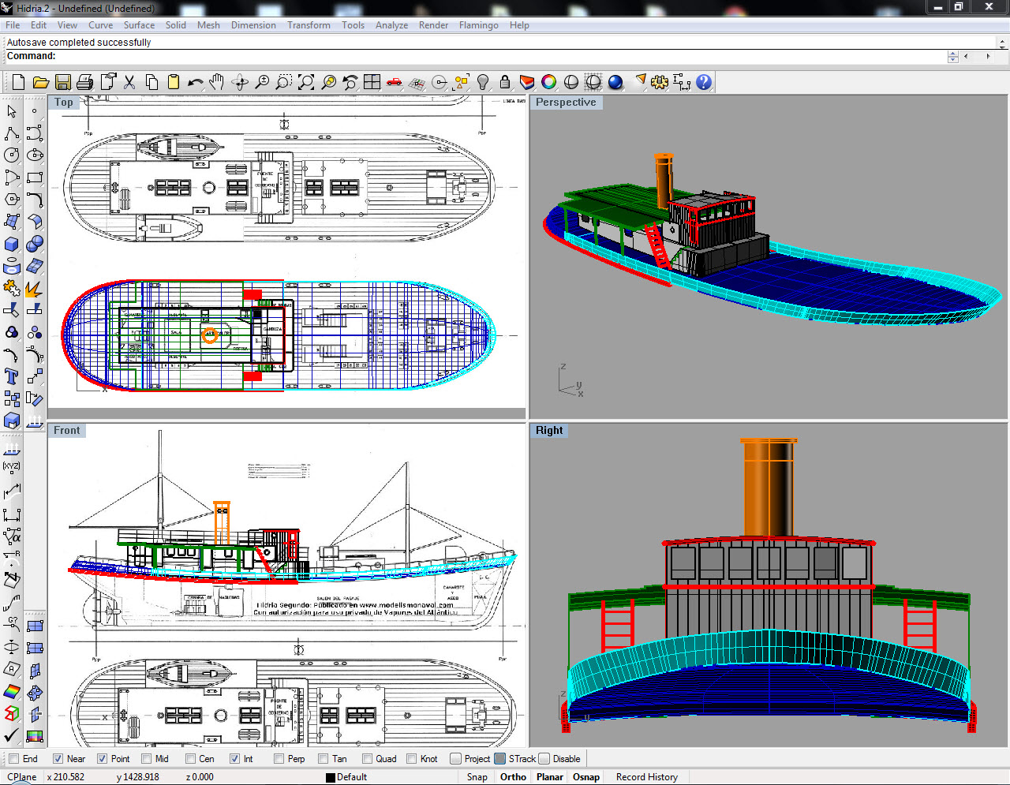Click the padlock Lock objects icon
This screenshot has height=785, width=1010.
point(505,82)
